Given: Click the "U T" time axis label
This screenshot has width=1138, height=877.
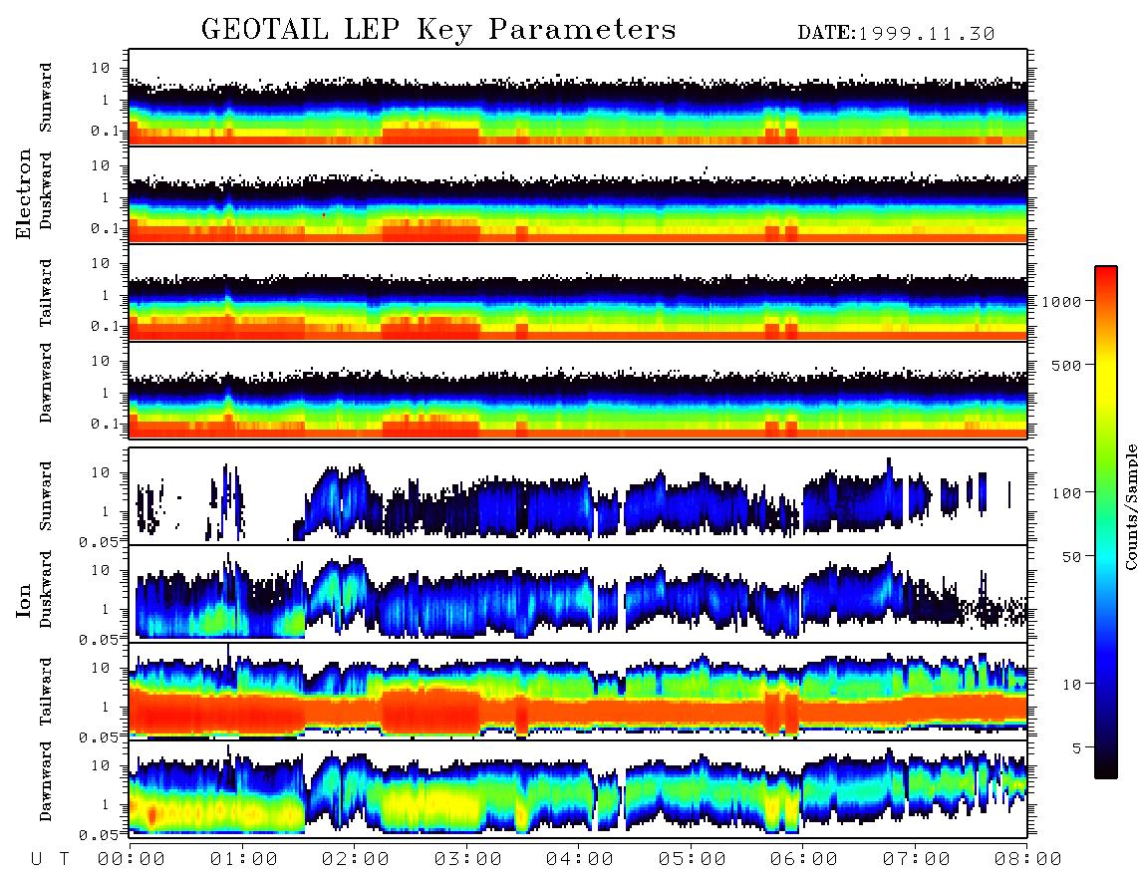Looking at the screenshot, I should click(51, 859).
